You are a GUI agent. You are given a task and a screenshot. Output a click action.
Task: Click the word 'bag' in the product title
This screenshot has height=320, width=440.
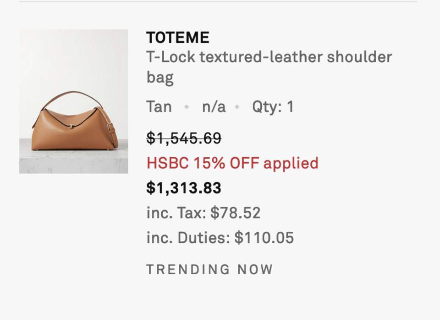tap(160, 77)
